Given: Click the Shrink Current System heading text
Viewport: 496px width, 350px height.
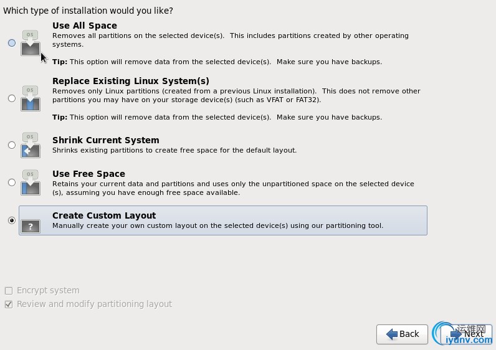Looking at the screenshot, I should coord(106,140).
